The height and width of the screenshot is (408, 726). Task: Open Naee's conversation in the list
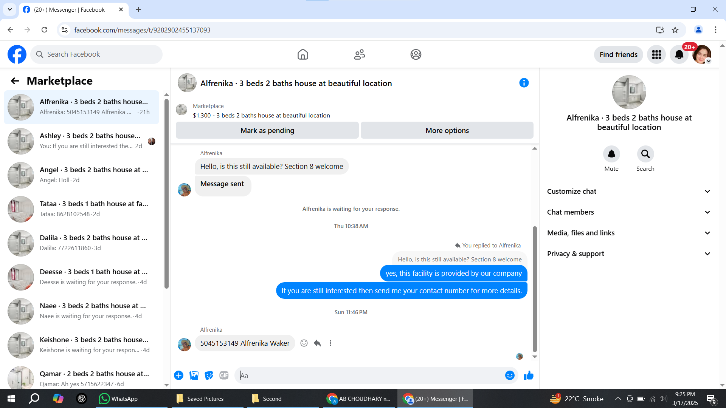(x=81, y=311)
